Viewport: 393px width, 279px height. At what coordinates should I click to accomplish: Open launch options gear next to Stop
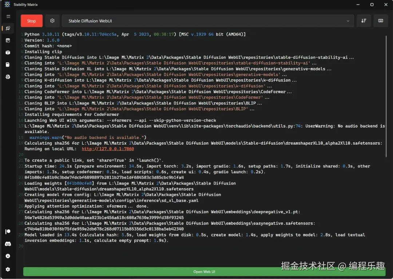coord(52,21)
